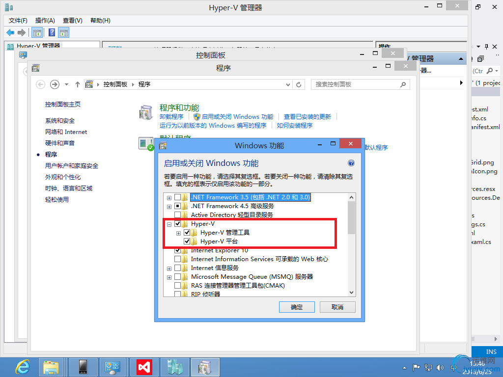Click 确定 in Windows Features dialog

(297, 307)
